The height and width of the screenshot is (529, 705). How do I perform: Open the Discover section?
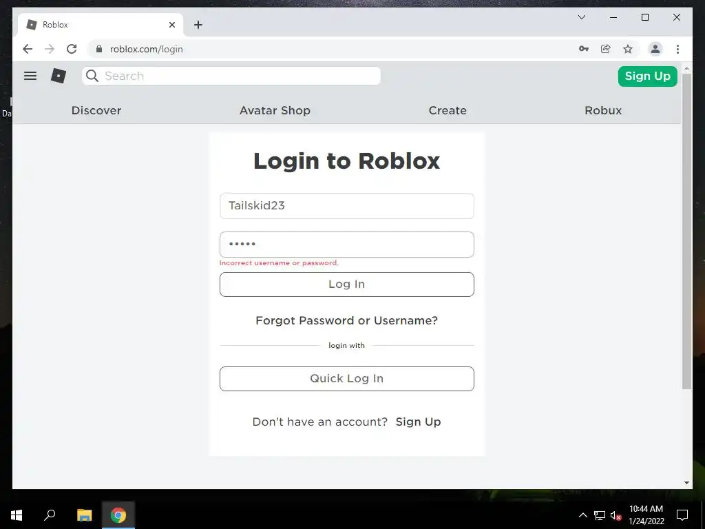tap(96, 110)
